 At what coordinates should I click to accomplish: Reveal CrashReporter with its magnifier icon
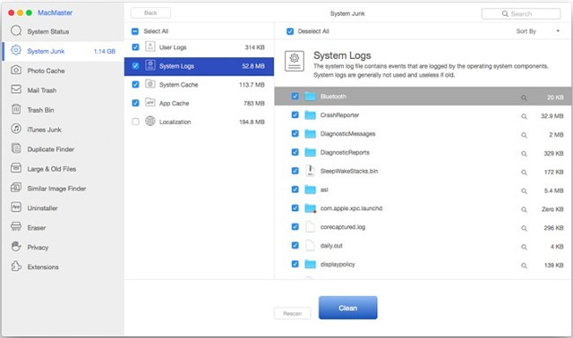coord(524,116)
